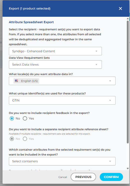Click the US flag icon in the locale field
This screenshot has width=130, height=186.
(16, 81)
